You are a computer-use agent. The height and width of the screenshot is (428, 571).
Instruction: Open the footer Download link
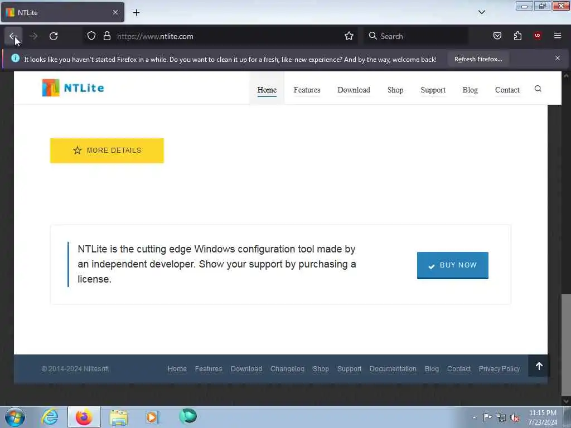[x=246, y=369]
